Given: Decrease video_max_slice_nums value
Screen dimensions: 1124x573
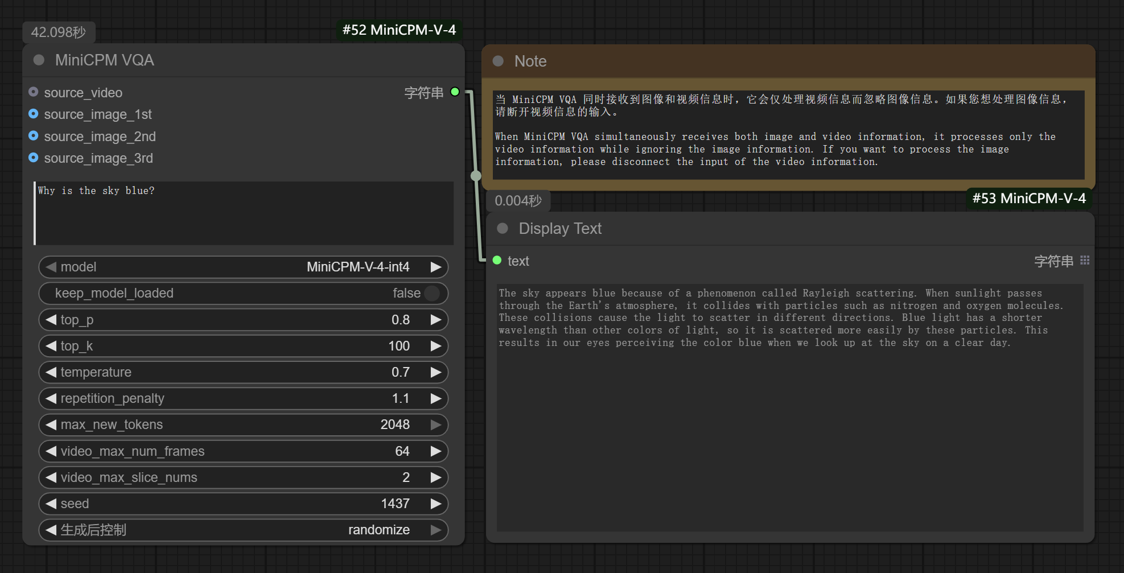Looking at the screenshot, I should pyautogui.click(x=51, y=477).
